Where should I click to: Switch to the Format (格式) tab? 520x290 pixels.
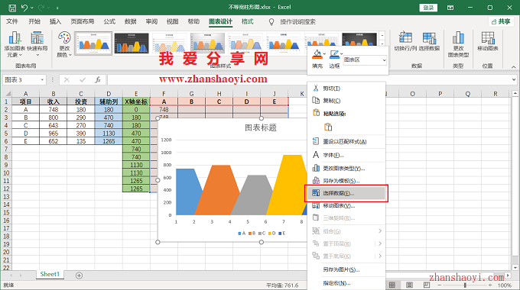(x=248, y=21)
